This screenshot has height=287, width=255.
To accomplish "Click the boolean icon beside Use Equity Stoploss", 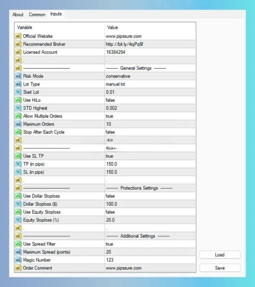I will pyautogui.click(x=18, y=212).
